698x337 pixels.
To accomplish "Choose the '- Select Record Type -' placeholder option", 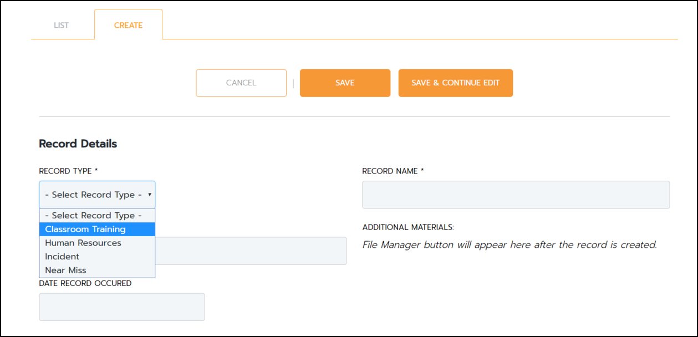I will click(x=97, y=216).
